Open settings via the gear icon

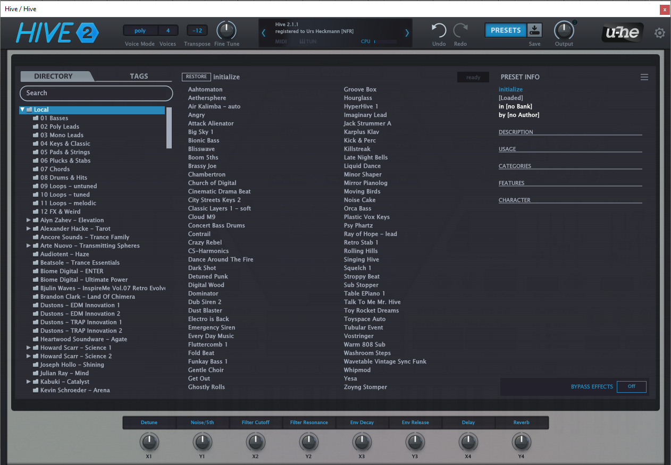[x=659, y=33]
